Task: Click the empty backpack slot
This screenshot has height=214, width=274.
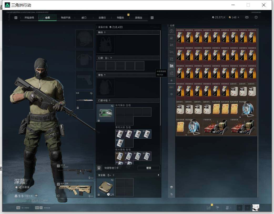Action: pyautogui.click(x=105, y=87)
